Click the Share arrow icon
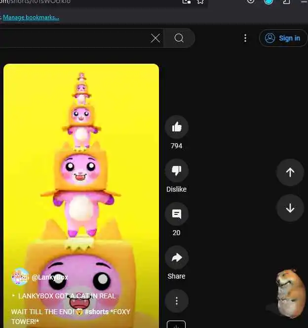 [177, 257]
